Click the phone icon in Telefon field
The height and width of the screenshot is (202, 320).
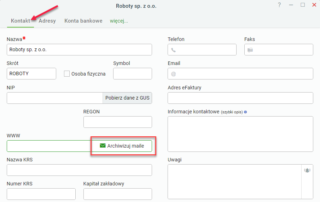[x=173, y=50]
